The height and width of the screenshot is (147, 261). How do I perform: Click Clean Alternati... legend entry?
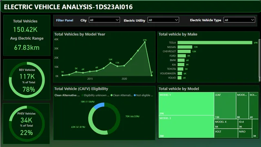122,95
